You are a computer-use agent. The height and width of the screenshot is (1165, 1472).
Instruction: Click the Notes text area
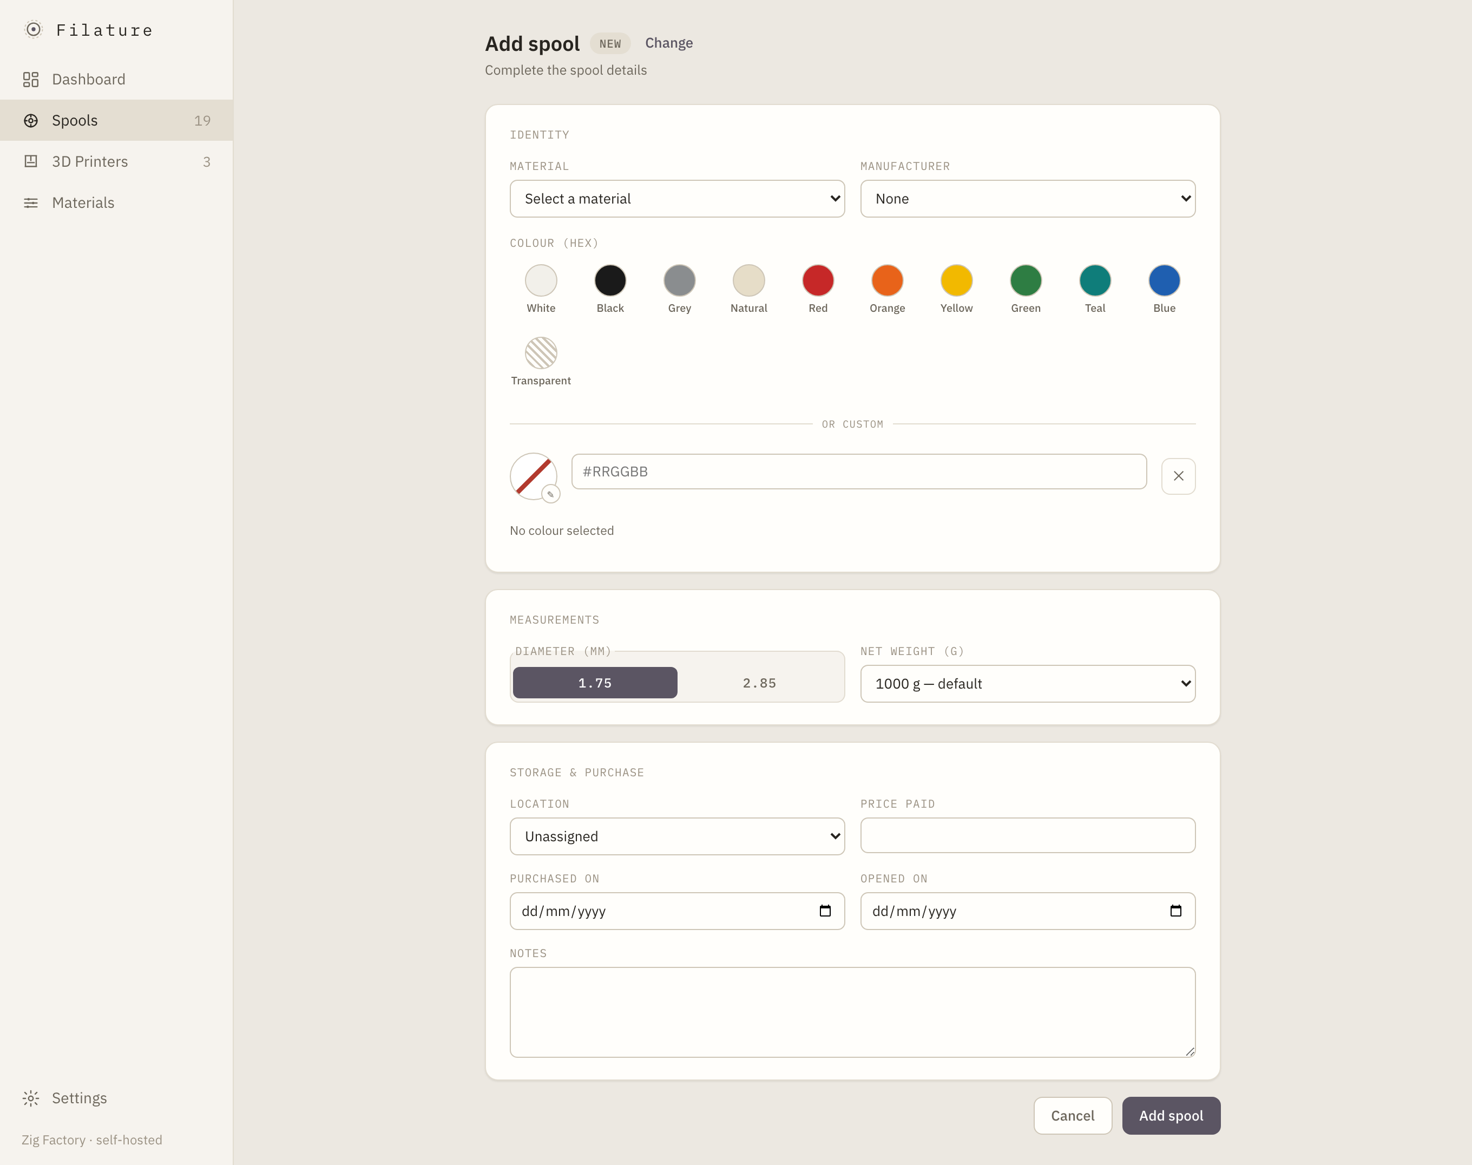click(x=852, y=1012)
